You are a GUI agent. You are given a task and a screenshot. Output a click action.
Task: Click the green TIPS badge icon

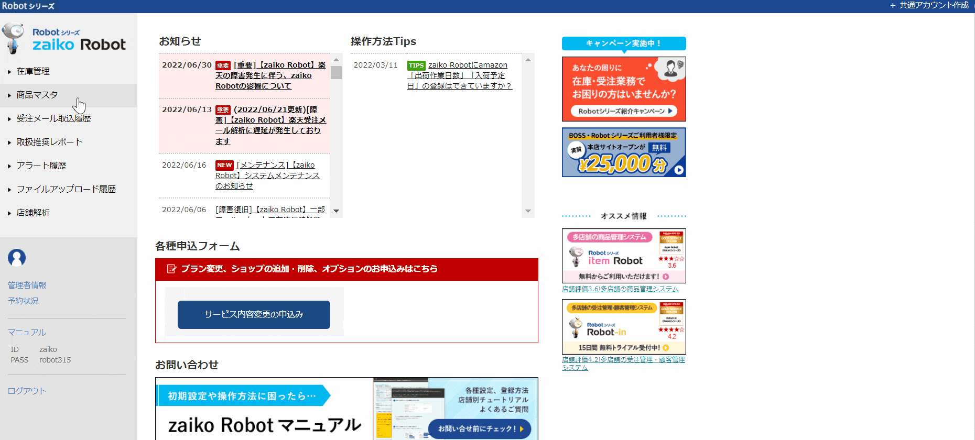tap(416, 65)
